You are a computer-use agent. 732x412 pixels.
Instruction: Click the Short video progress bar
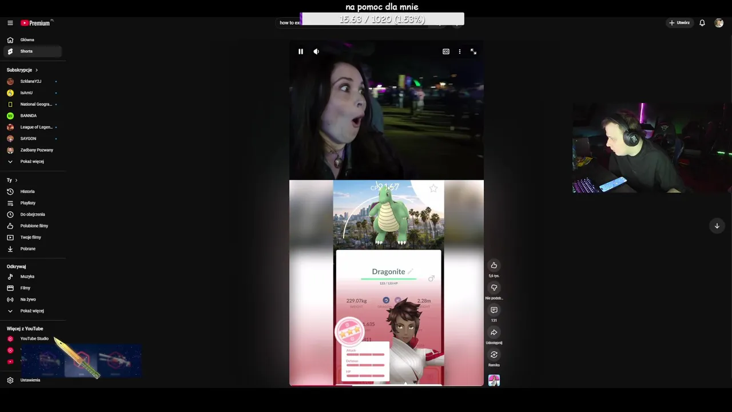pos(387,385)
